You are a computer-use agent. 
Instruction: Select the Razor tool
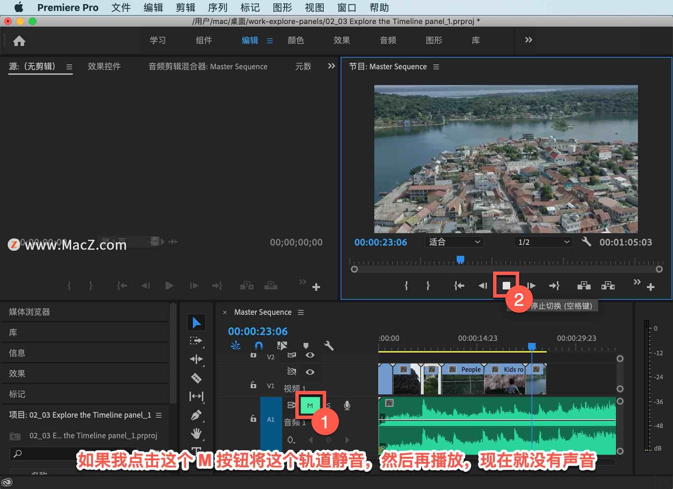[196, 378]
